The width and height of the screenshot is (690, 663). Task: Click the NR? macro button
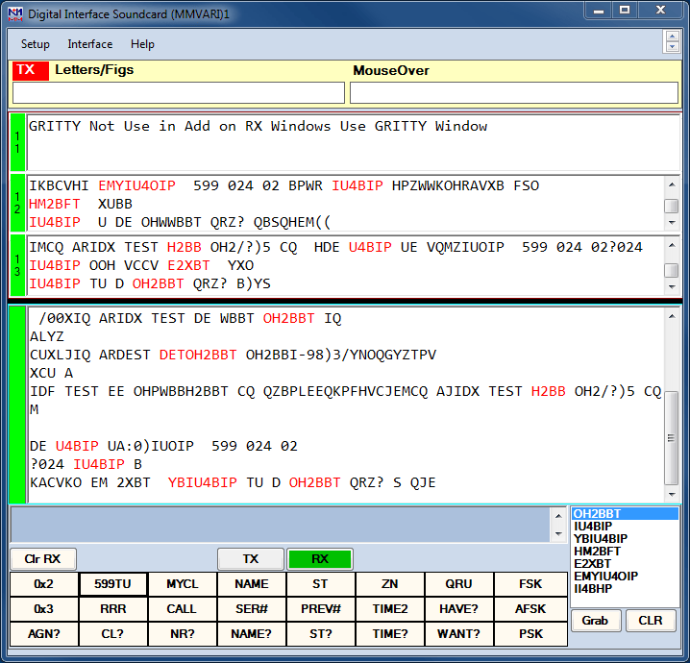click(183, 634)
